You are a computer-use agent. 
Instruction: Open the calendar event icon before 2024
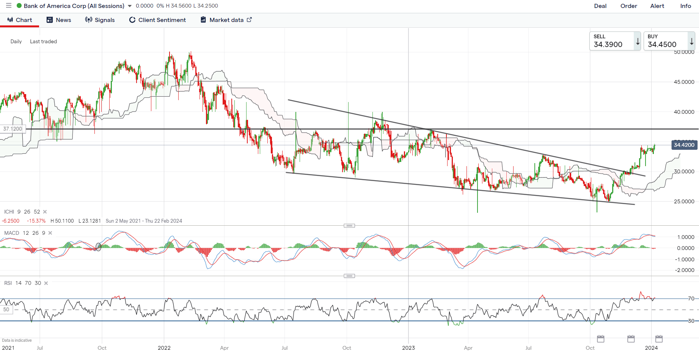coord(631,339)
